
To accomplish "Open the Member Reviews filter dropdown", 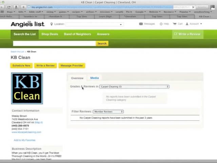I will (x=108, y=112).
